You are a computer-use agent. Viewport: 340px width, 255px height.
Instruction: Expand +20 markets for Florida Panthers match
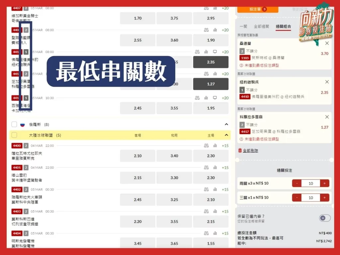click(x=225, y=52)
